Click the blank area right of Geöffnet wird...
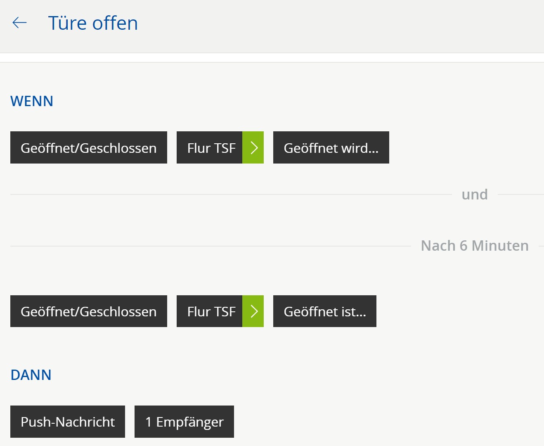 point(462,147)
